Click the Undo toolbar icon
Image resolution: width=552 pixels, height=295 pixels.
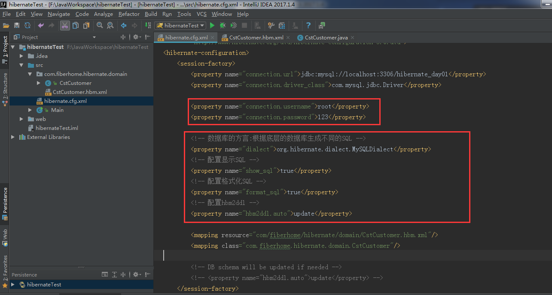point(41,26)
